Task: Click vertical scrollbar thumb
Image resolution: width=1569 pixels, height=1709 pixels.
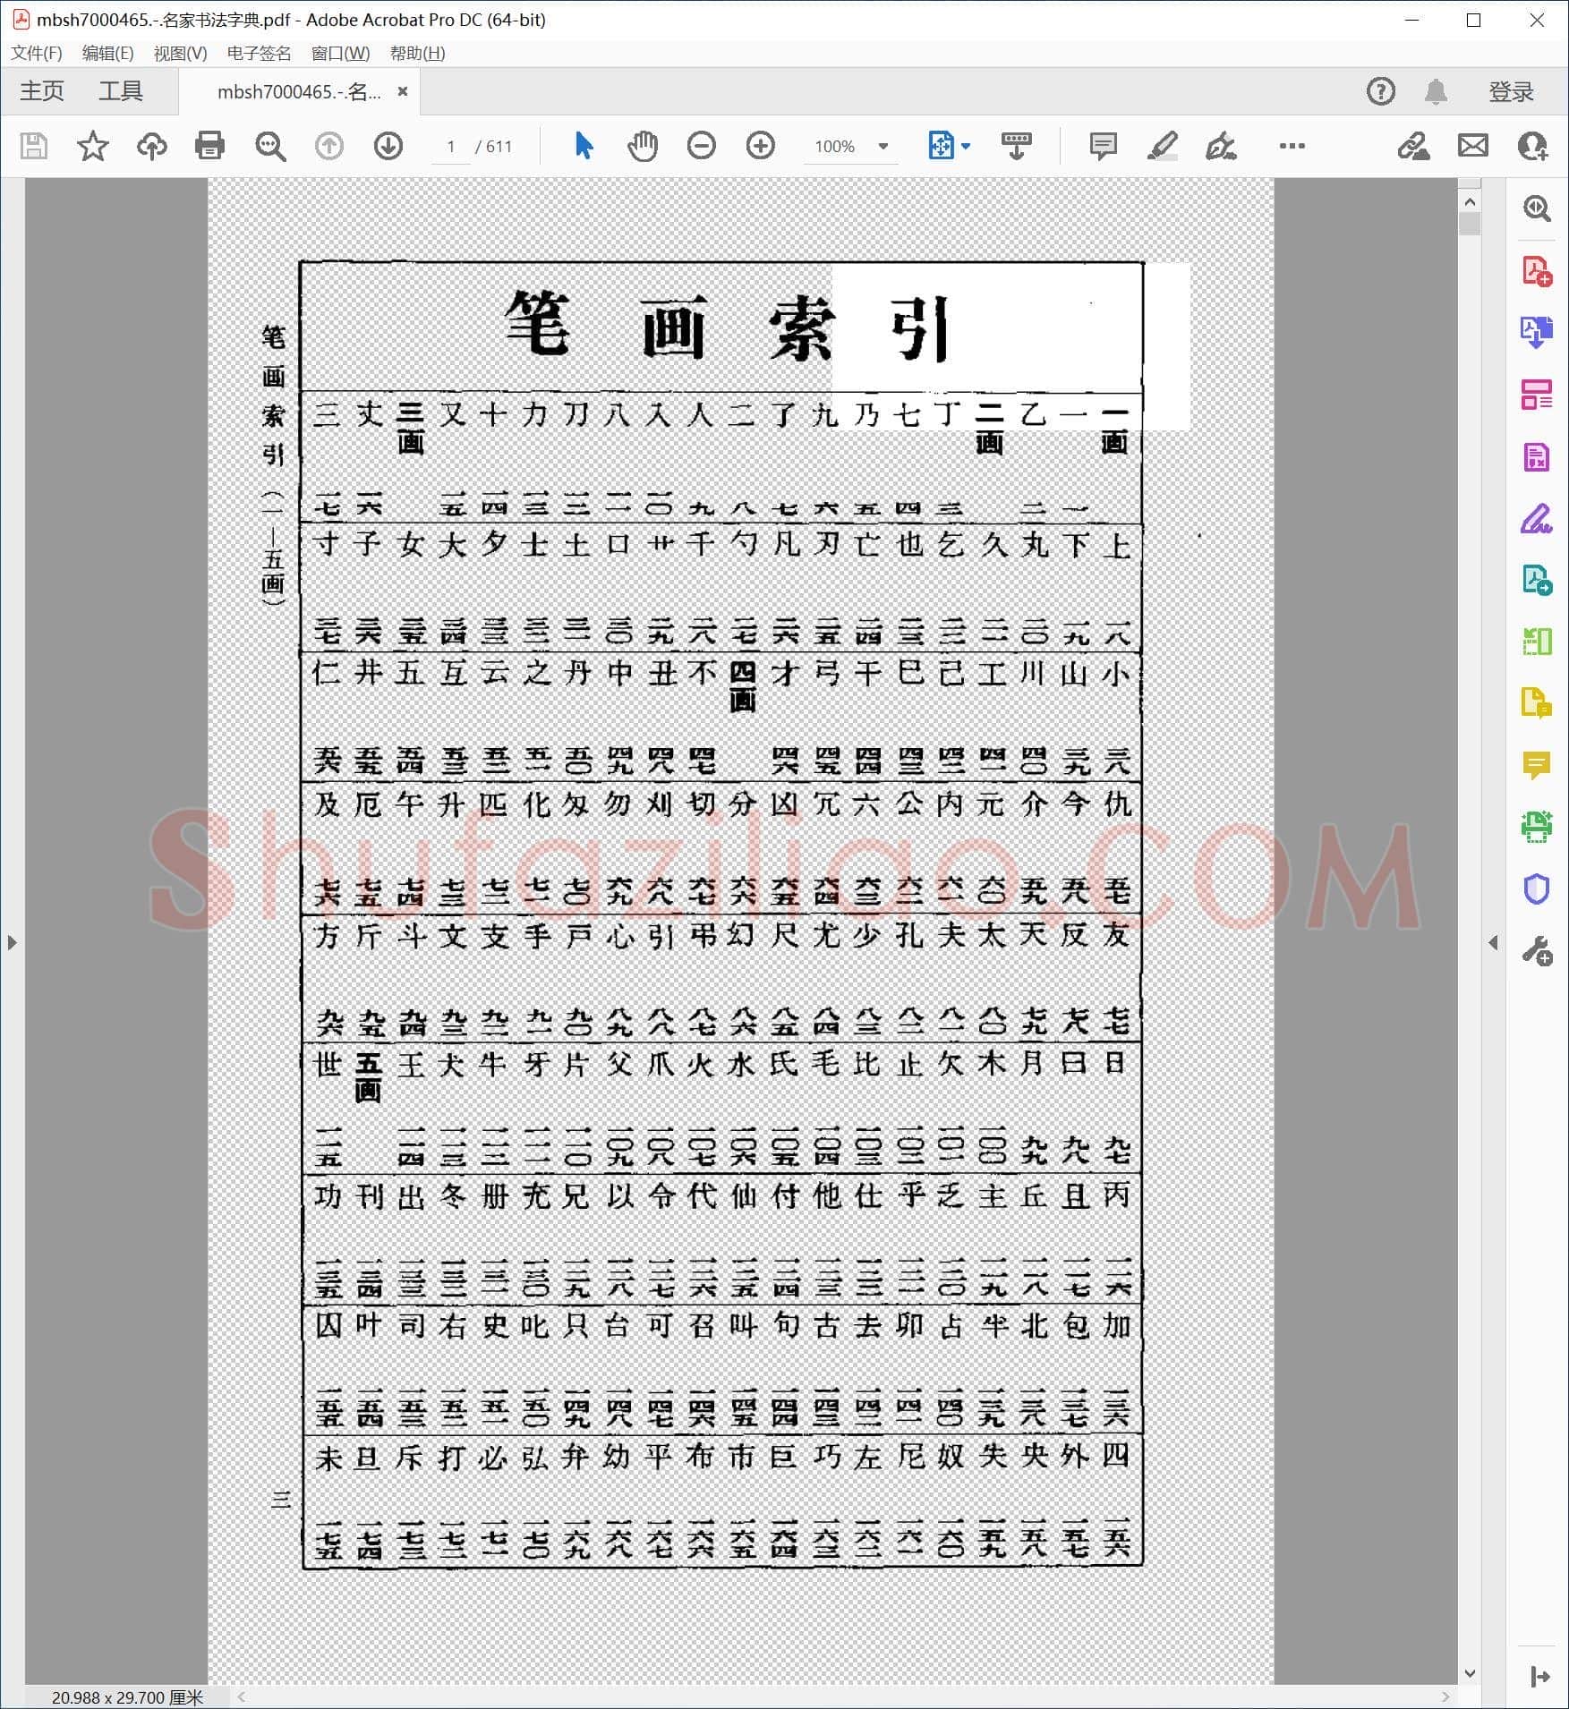Action: 1470,223
